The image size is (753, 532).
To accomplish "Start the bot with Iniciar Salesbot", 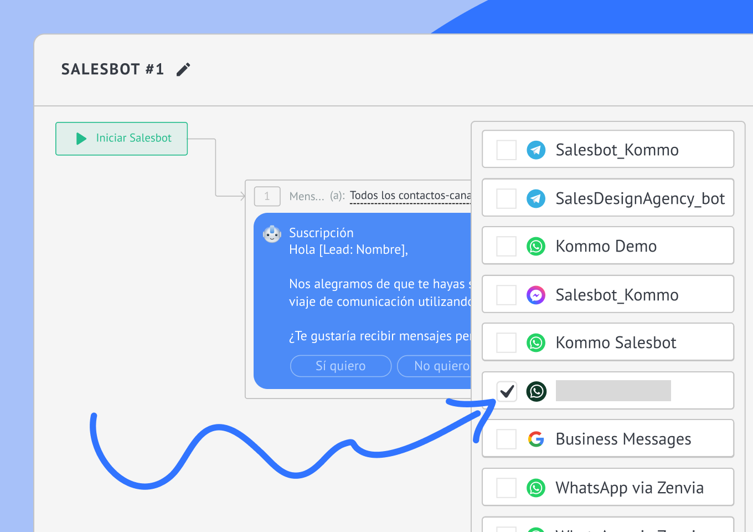I will pyautogui.click(x=121, y=139).
